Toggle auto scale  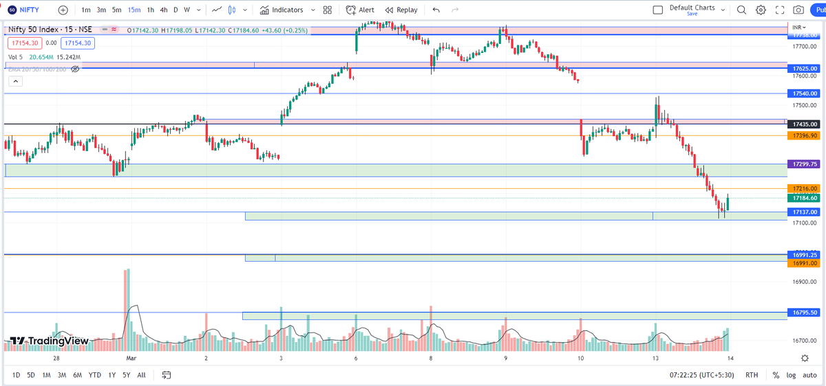tap(809, 375)
